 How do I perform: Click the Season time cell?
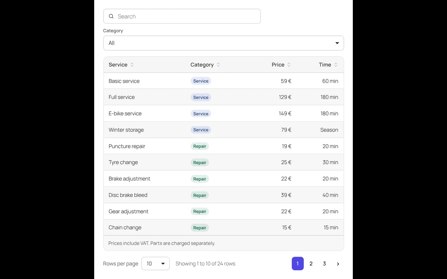tap(329, 130)
